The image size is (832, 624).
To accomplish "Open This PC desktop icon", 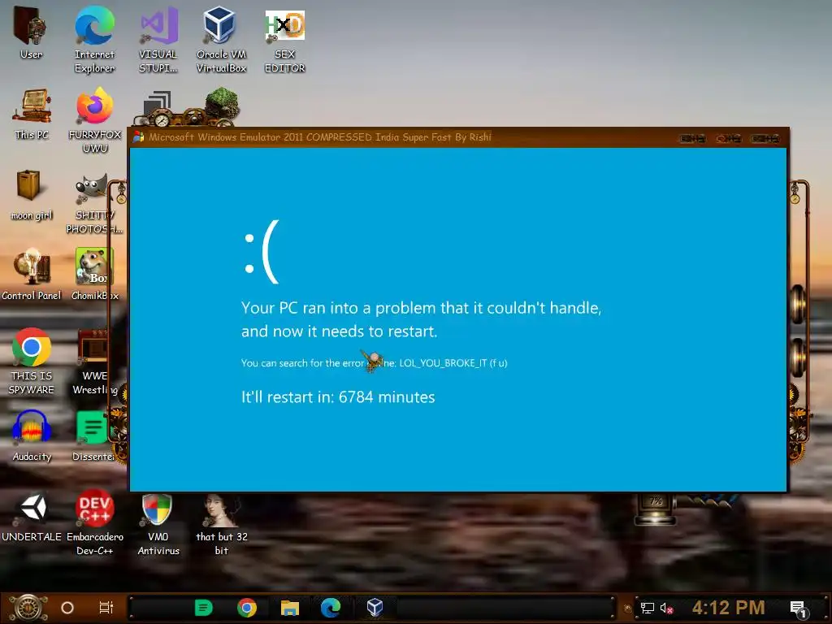I will [x=32, y=114].
